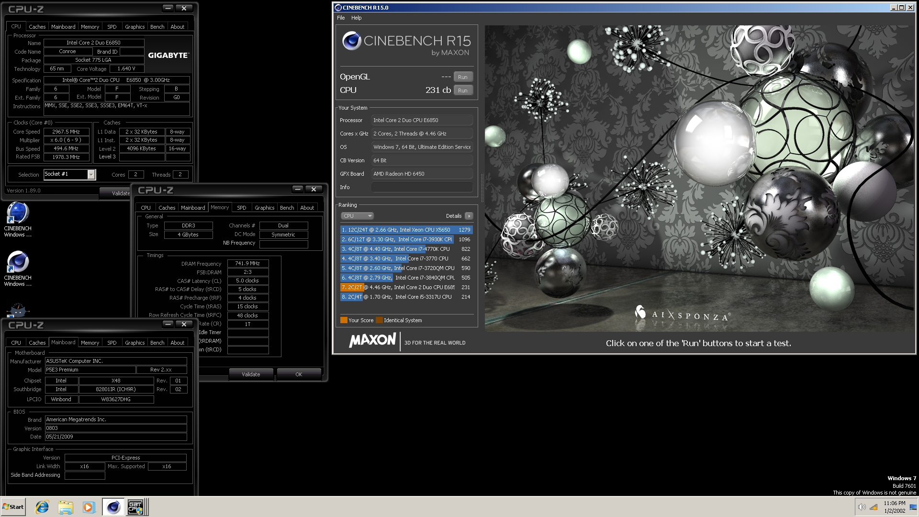Click the GIGABYTE logo in CPU-Z
Image resolution: width=919 pixels, height=517 pixels.
[x=168, y=56]
